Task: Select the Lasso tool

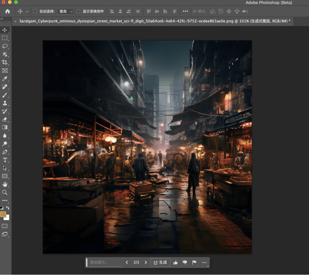Action: point(5,46)
